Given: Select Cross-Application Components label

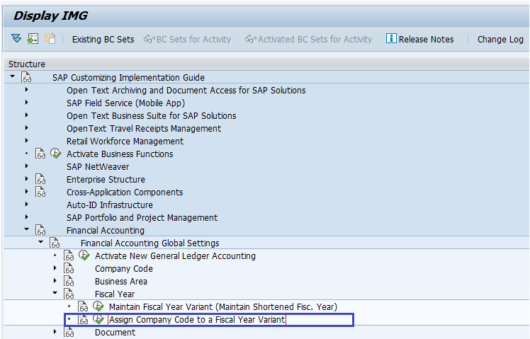Looking at the screenshot, I should pos(125,193).
